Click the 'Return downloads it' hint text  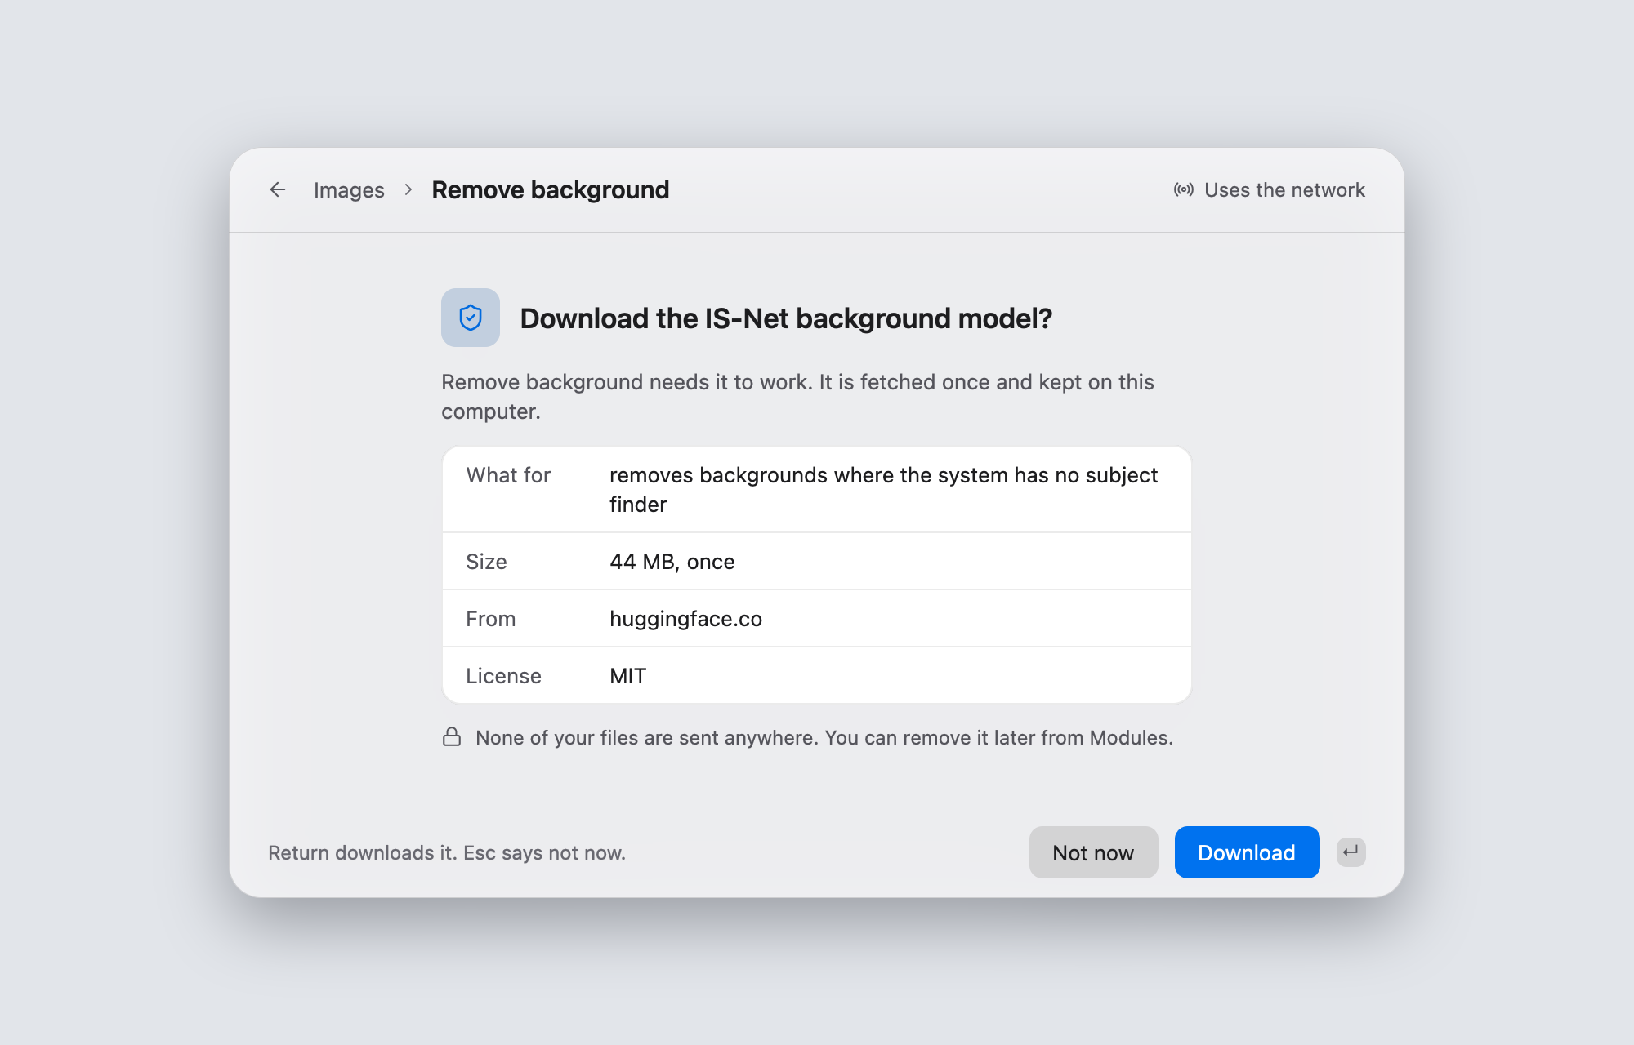pos(447,853)
